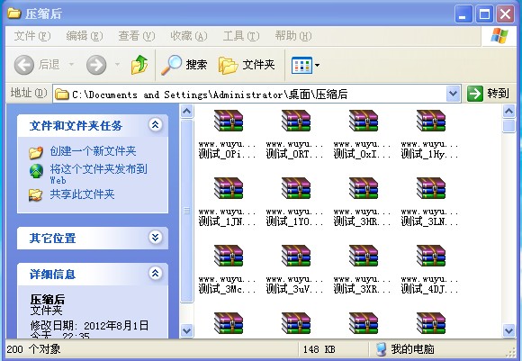Click the file list scrollbar thumb
Viewport: 522px width, 361px height.
coord(508,126)
